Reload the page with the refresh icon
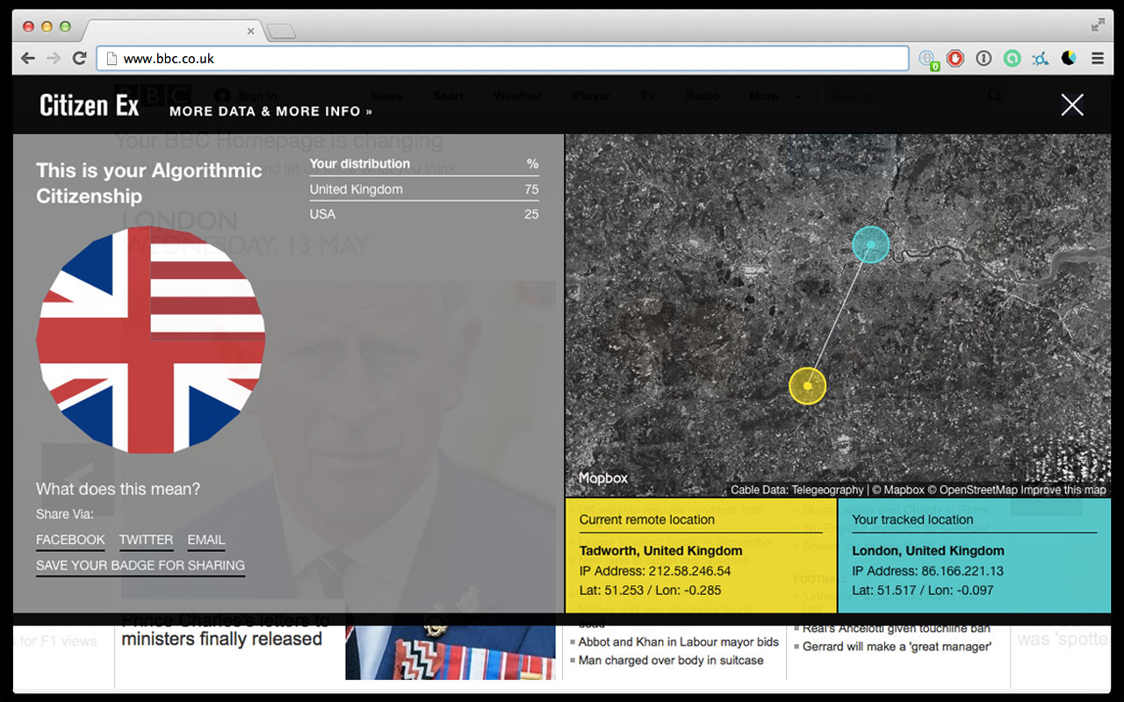Screen dimensions: 1124x702 pos(79,59)
